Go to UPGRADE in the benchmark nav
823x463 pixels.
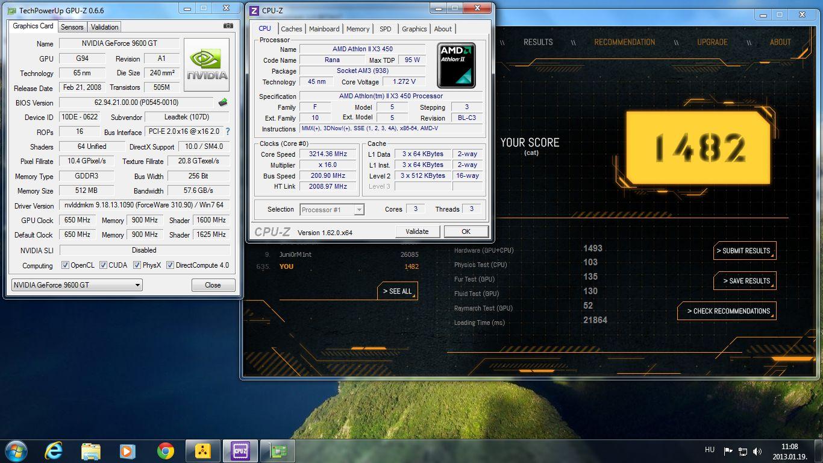tap(712, 42)
